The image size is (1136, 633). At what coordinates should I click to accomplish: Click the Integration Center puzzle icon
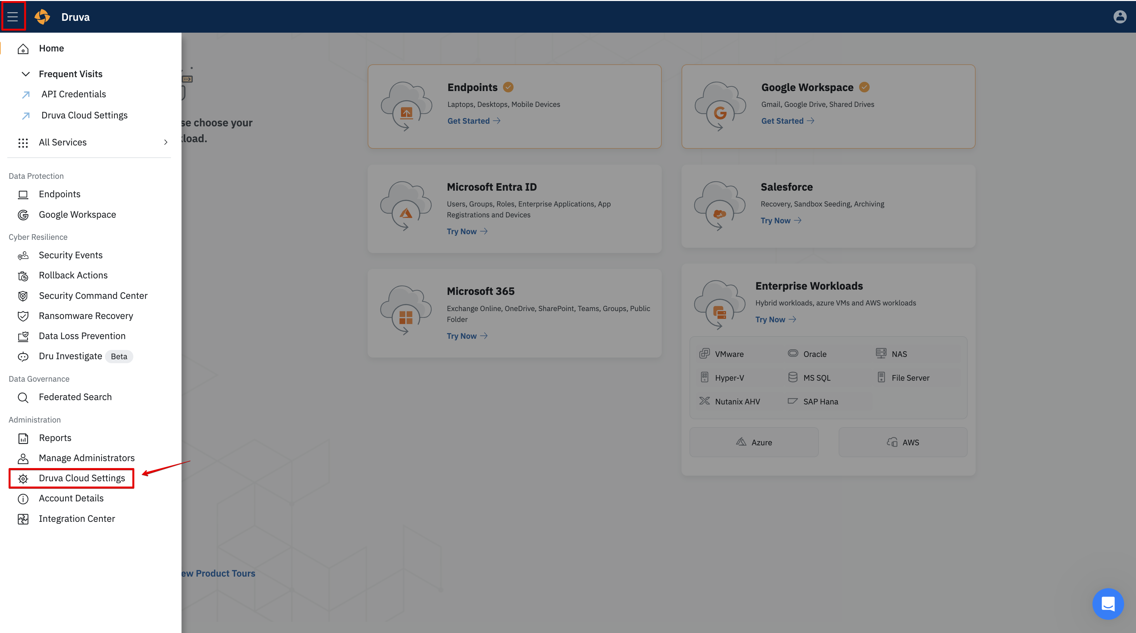23,519
